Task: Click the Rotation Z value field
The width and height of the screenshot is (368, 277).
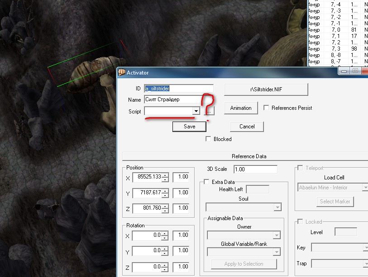Action: coord(147,267)
